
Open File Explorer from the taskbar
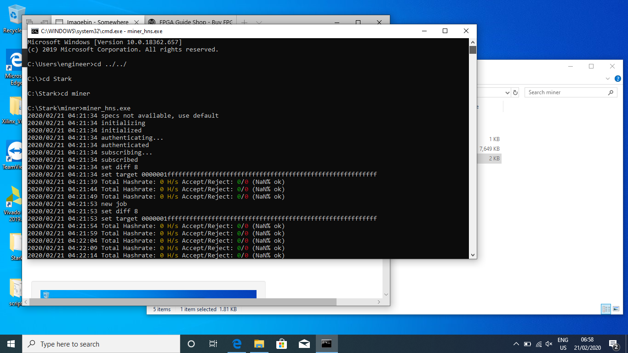(259, 344)
